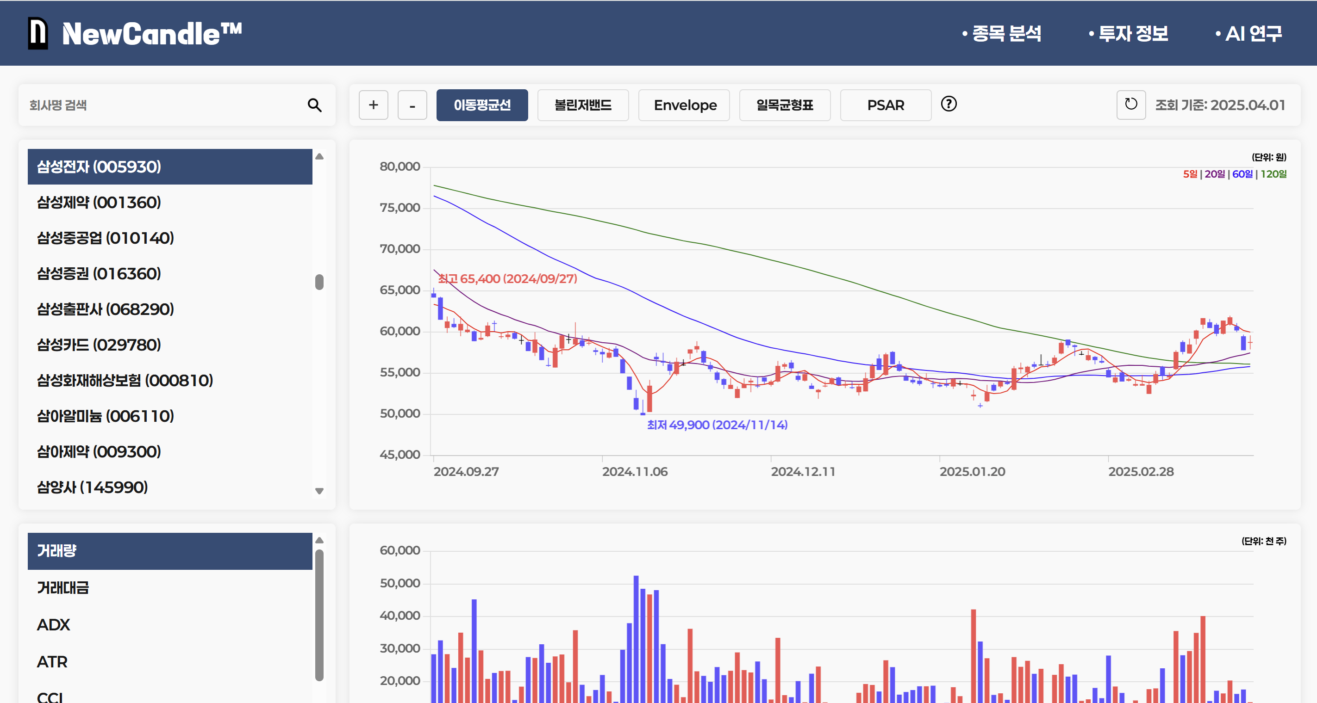Click the search magnifier icon
The width and height of the screenshot is (1317, 703).
click(x=314, y=105)
